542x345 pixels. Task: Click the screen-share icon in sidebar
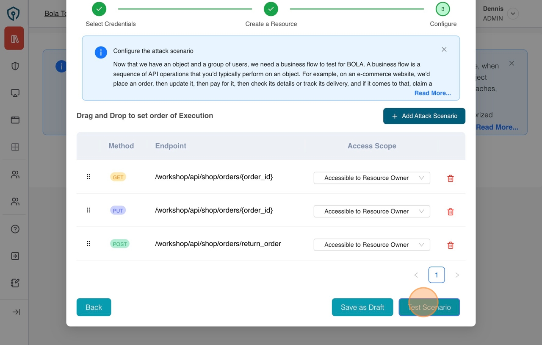(14, 93)
